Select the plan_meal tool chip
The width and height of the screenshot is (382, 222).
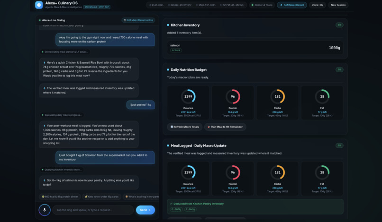coord(156,5)
